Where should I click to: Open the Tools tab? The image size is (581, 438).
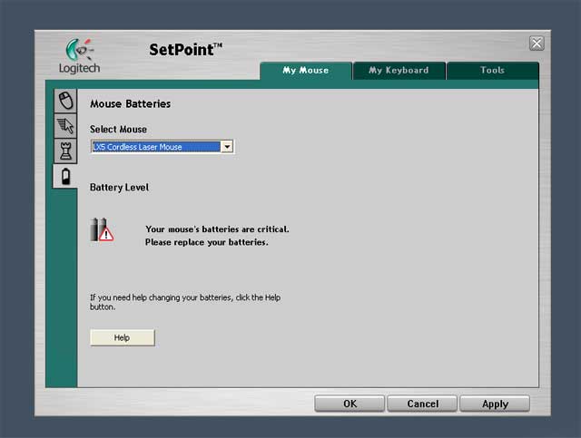click(493, 71)
